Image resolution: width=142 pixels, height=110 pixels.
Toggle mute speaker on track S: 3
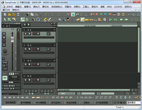click(38, 64)
